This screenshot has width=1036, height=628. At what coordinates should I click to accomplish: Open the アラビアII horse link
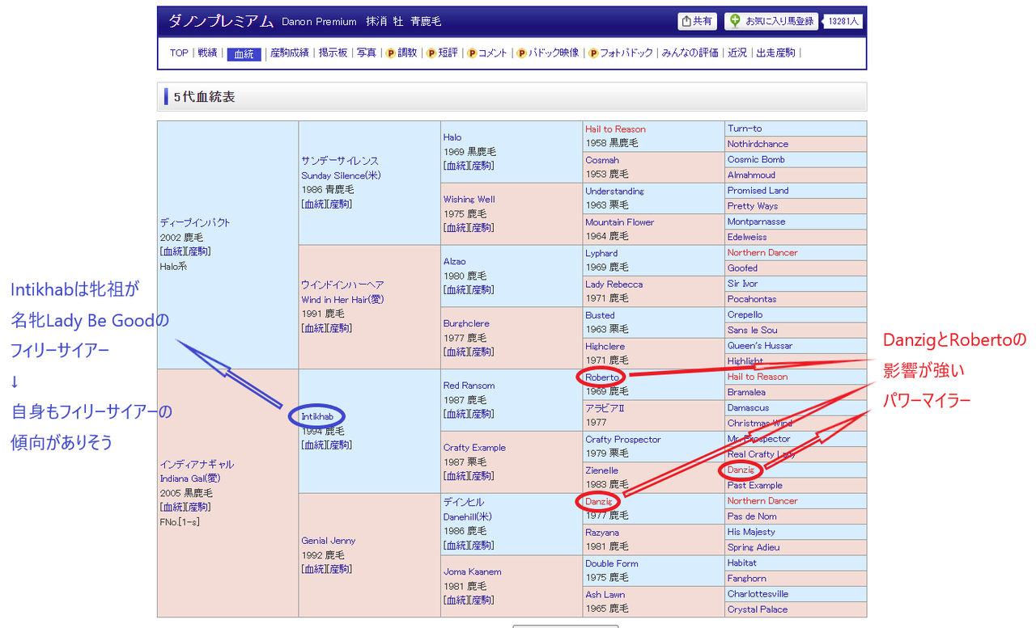click(x=605, y=408)
